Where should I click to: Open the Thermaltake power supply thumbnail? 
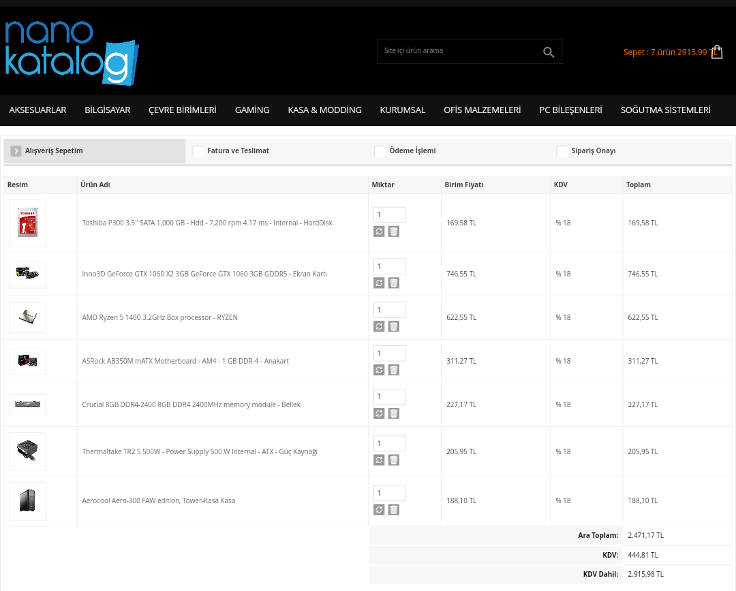coord(28,451)
